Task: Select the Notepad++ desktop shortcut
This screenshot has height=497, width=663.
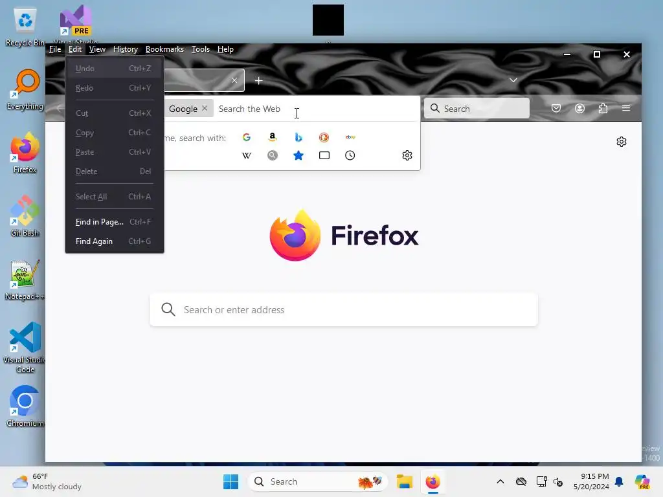Action: pyautogui.click(x=25, y=280)
